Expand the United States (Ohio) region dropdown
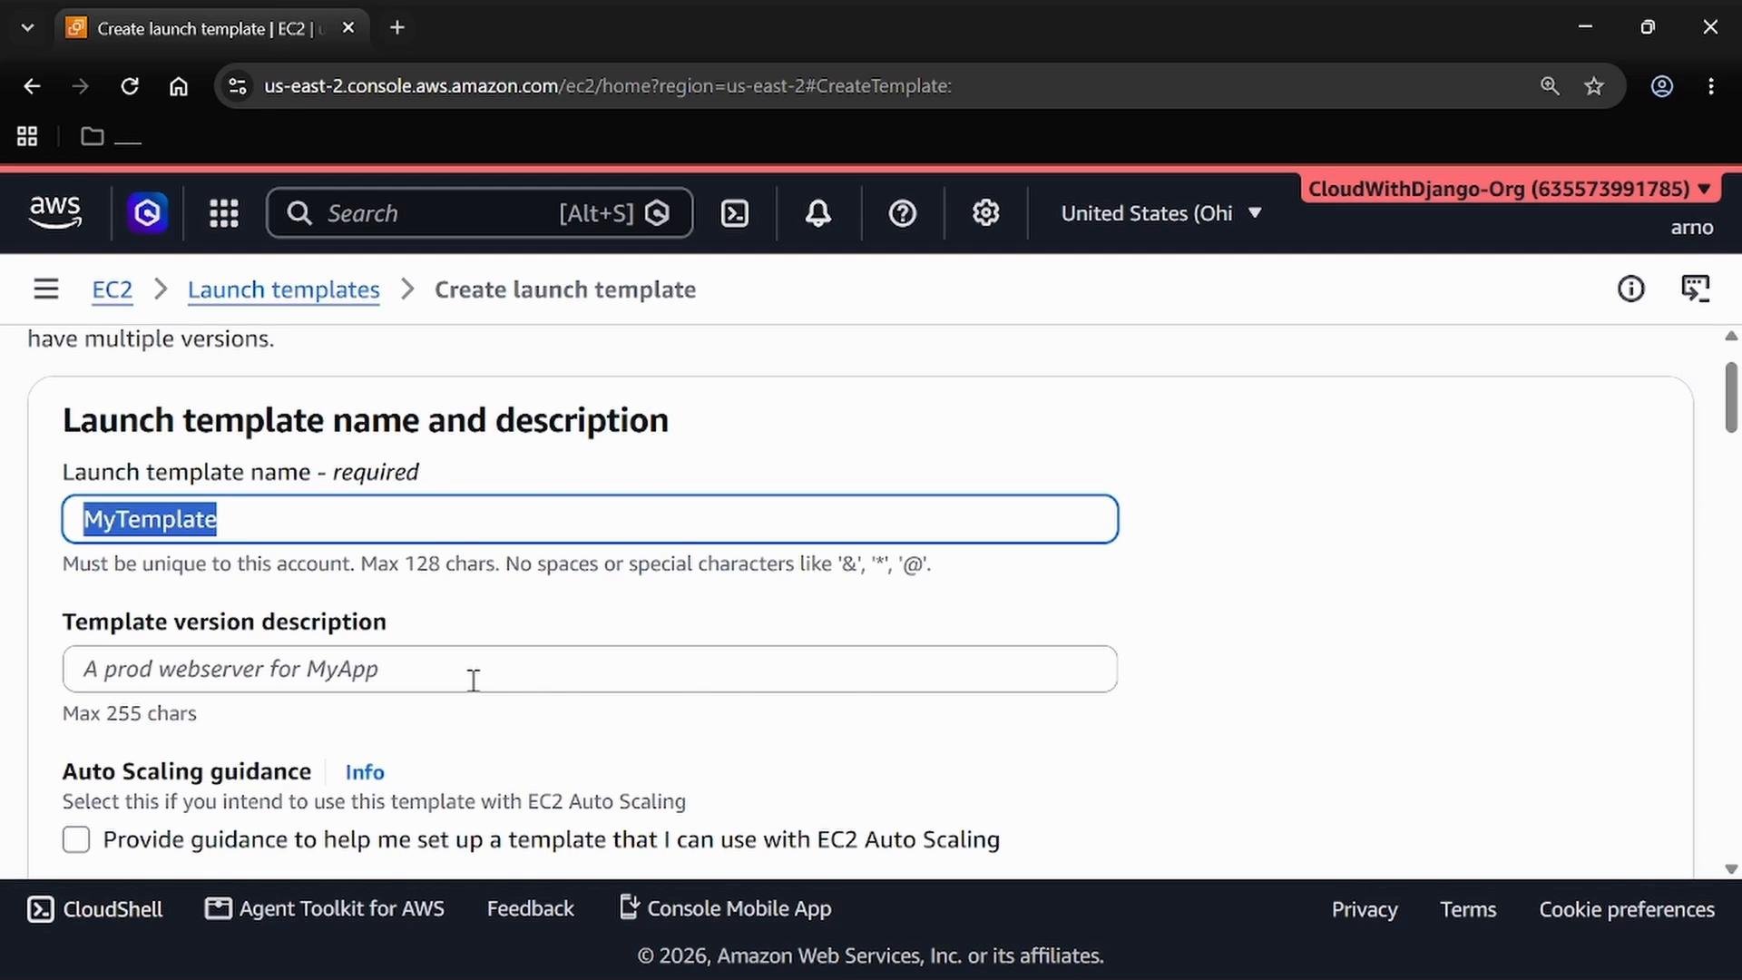This screenshot has width=1742, height=980. coord(1161,213)
